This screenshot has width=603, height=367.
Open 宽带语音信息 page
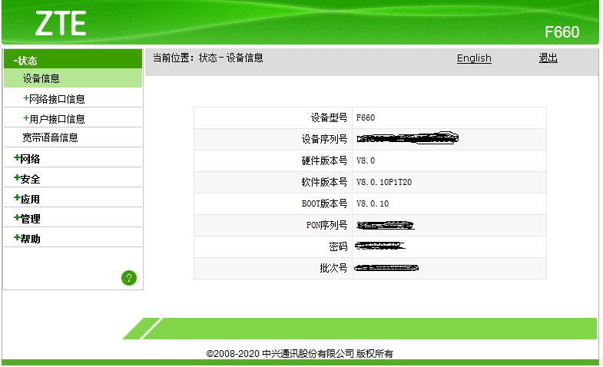click(51, 137)
